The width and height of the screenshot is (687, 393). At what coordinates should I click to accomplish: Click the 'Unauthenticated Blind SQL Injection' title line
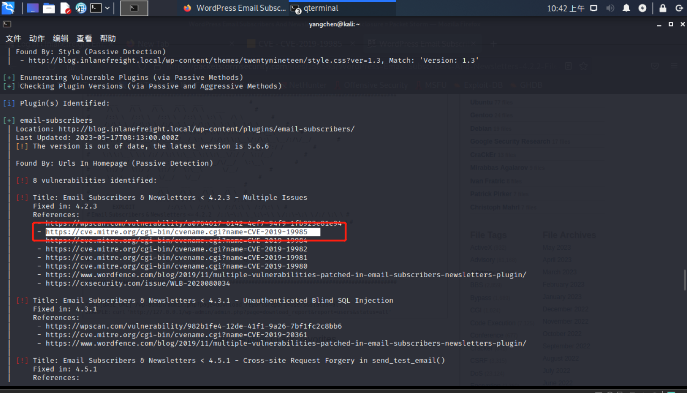(213, 301)
